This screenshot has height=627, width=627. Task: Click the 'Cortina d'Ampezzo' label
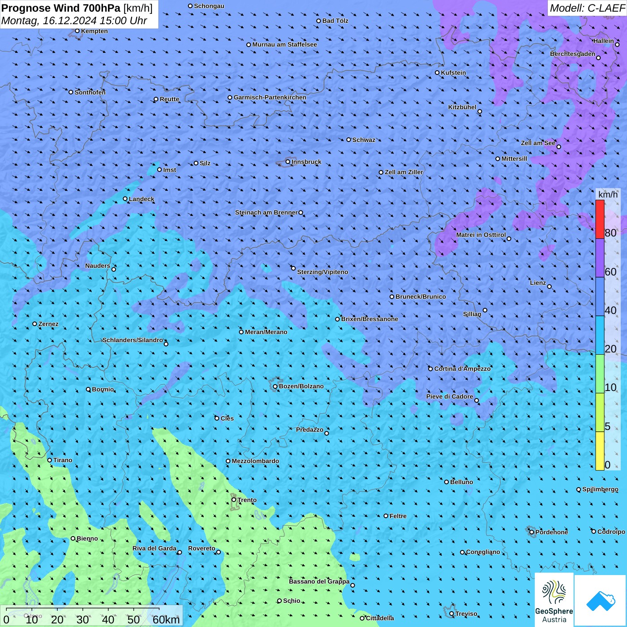463,369
